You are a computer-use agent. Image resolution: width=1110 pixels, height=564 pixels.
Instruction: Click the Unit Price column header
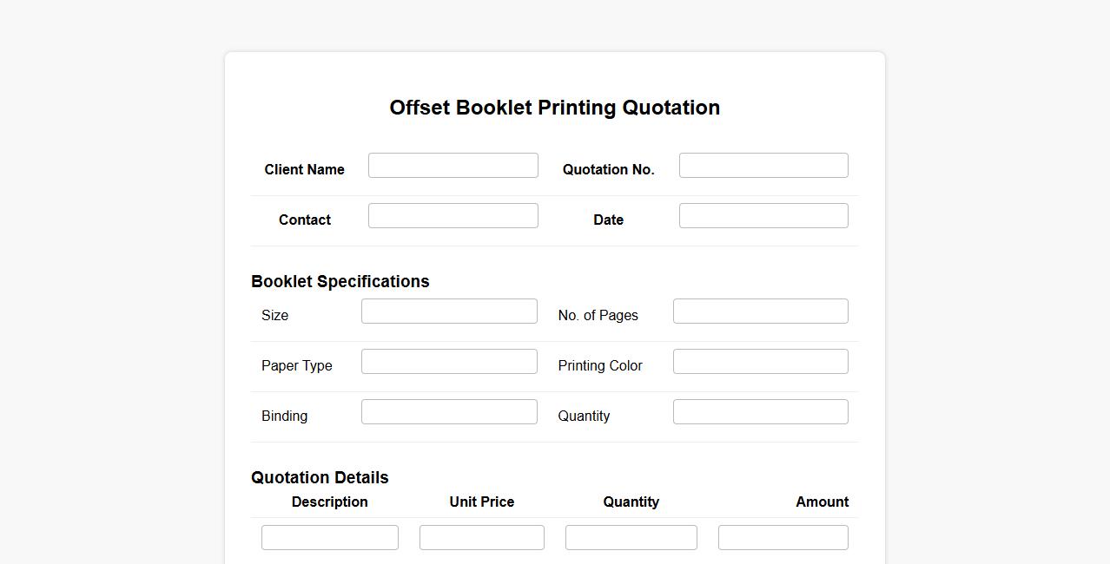pos(482,502)
